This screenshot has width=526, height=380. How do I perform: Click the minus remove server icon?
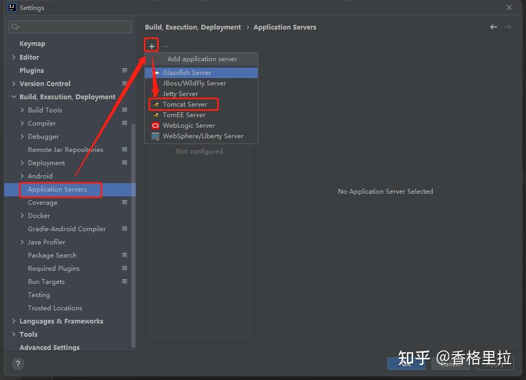[165, 46]
